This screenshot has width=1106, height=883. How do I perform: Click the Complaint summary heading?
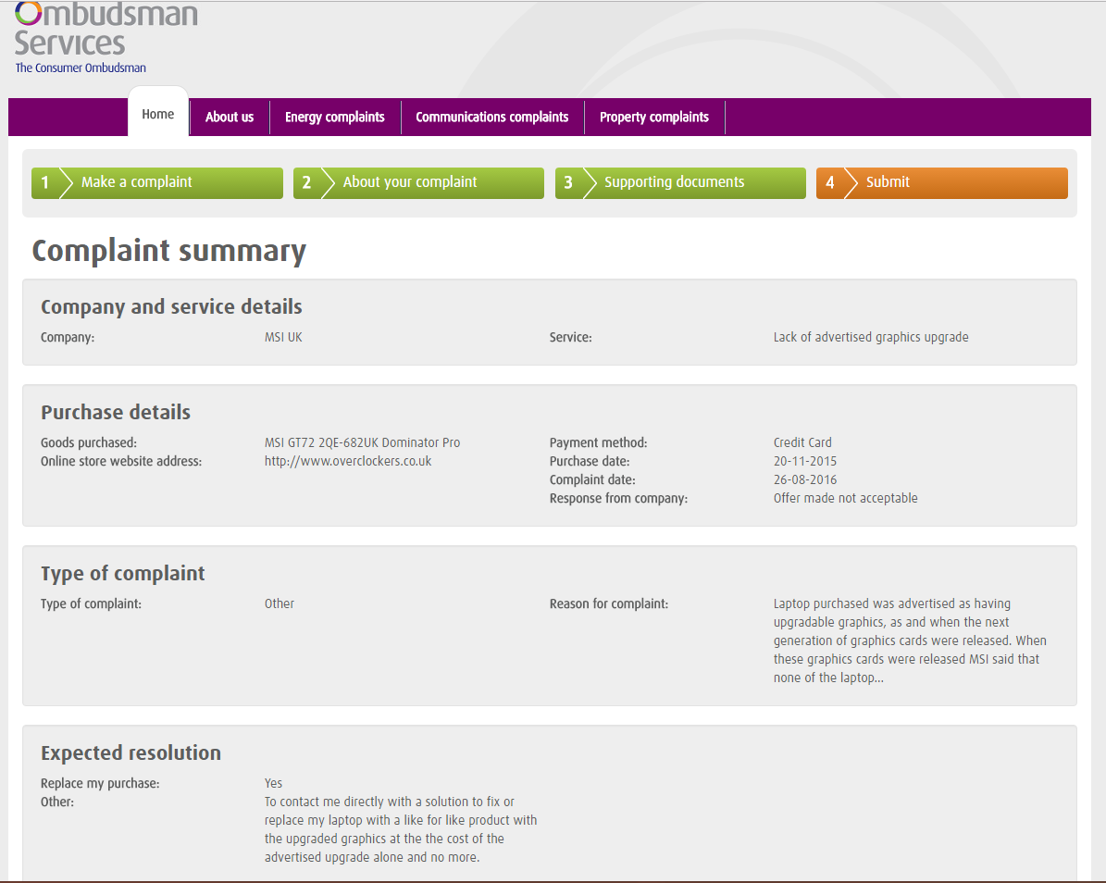(169, 251)
